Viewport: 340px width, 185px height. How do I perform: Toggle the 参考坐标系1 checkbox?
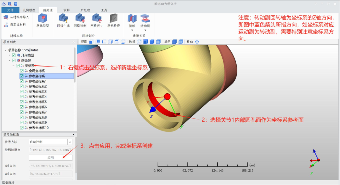click(x=22, y=81)
